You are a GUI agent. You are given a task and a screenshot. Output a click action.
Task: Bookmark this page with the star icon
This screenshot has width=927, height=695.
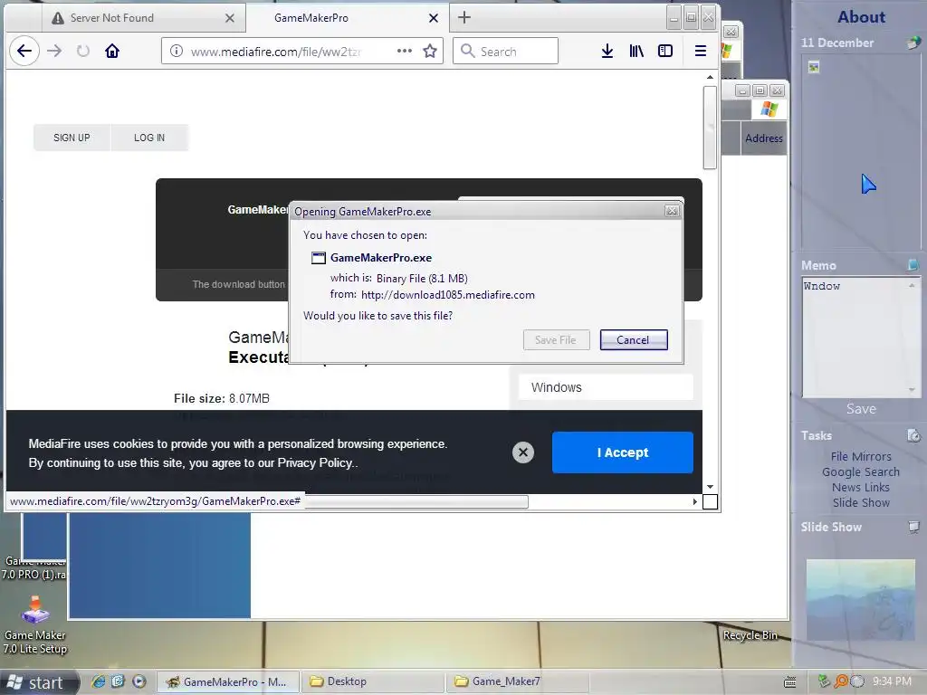click(430, 51)
